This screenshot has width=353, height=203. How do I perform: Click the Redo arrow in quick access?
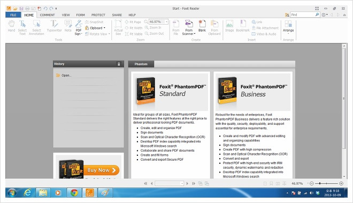[51, 9]
